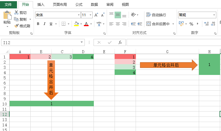Image resolution: width=221 pixels, height=131 pixels.
Task: Toggle 自动换行 wrap text
Action: 156,15
